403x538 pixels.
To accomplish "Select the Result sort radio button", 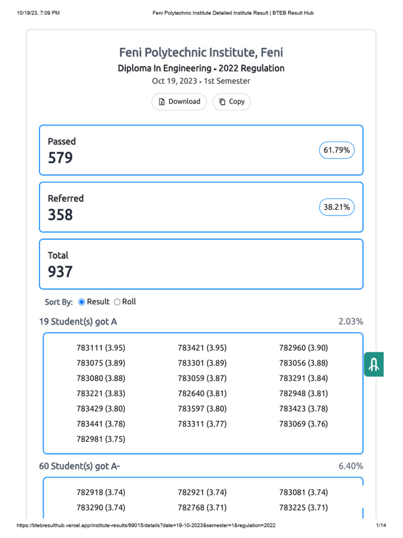I will tap(81, 302).
